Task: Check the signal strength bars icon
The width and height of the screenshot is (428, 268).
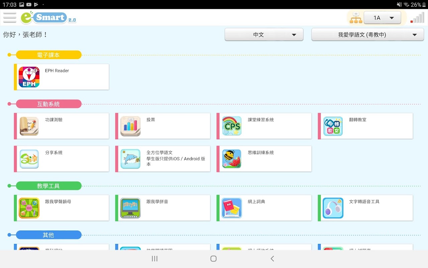Action: coord(417,18)
